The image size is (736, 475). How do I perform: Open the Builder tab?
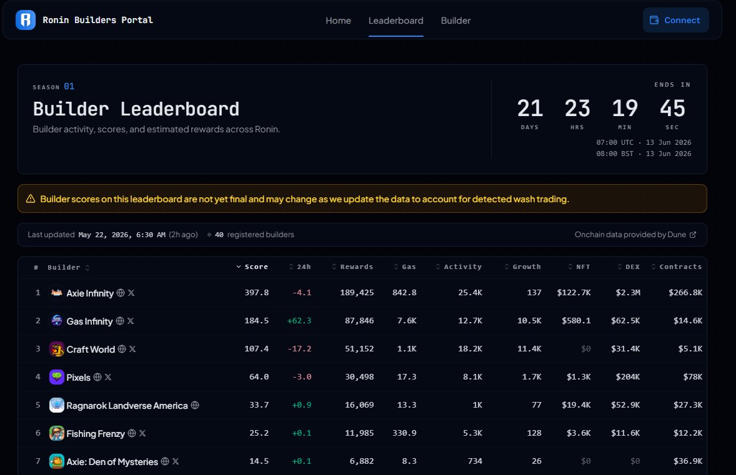click(x=455, y=21)
